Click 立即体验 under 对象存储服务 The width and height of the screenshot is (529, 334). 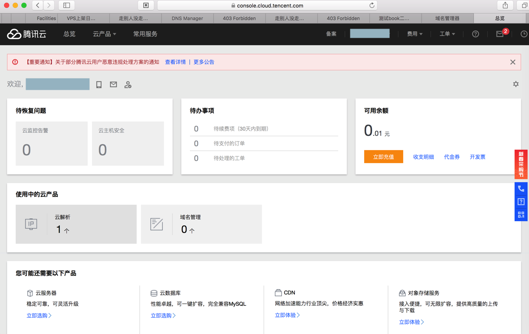(411, 322)
